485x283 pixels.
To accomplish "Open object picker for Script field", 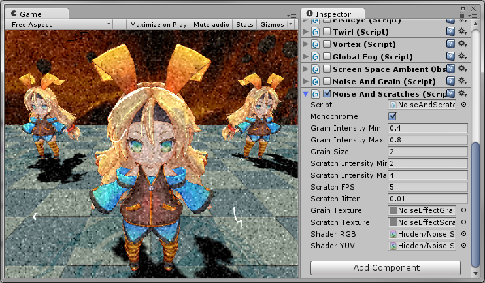I will pos(463,105).
